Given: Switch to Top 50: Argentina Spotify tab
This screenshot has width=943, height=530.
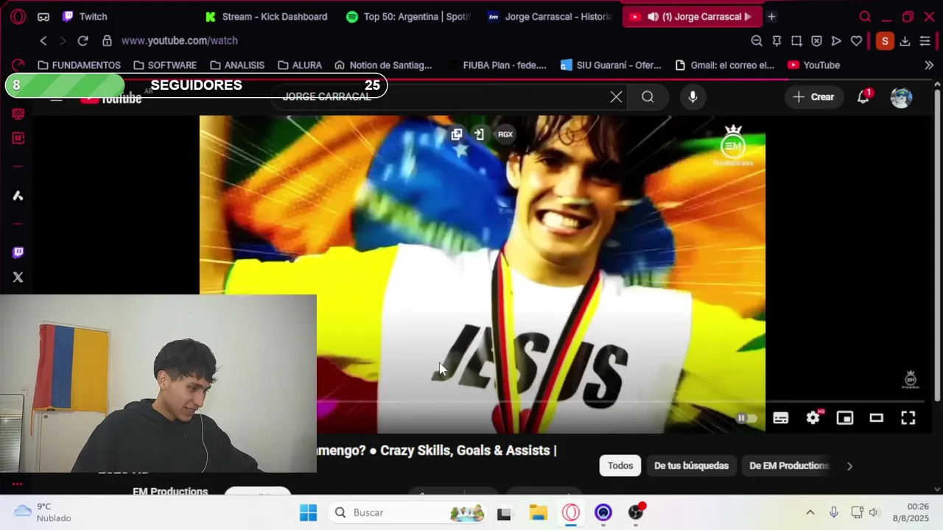Looking at the screenshot, I should pyautogui.click(x=408, y=17).
